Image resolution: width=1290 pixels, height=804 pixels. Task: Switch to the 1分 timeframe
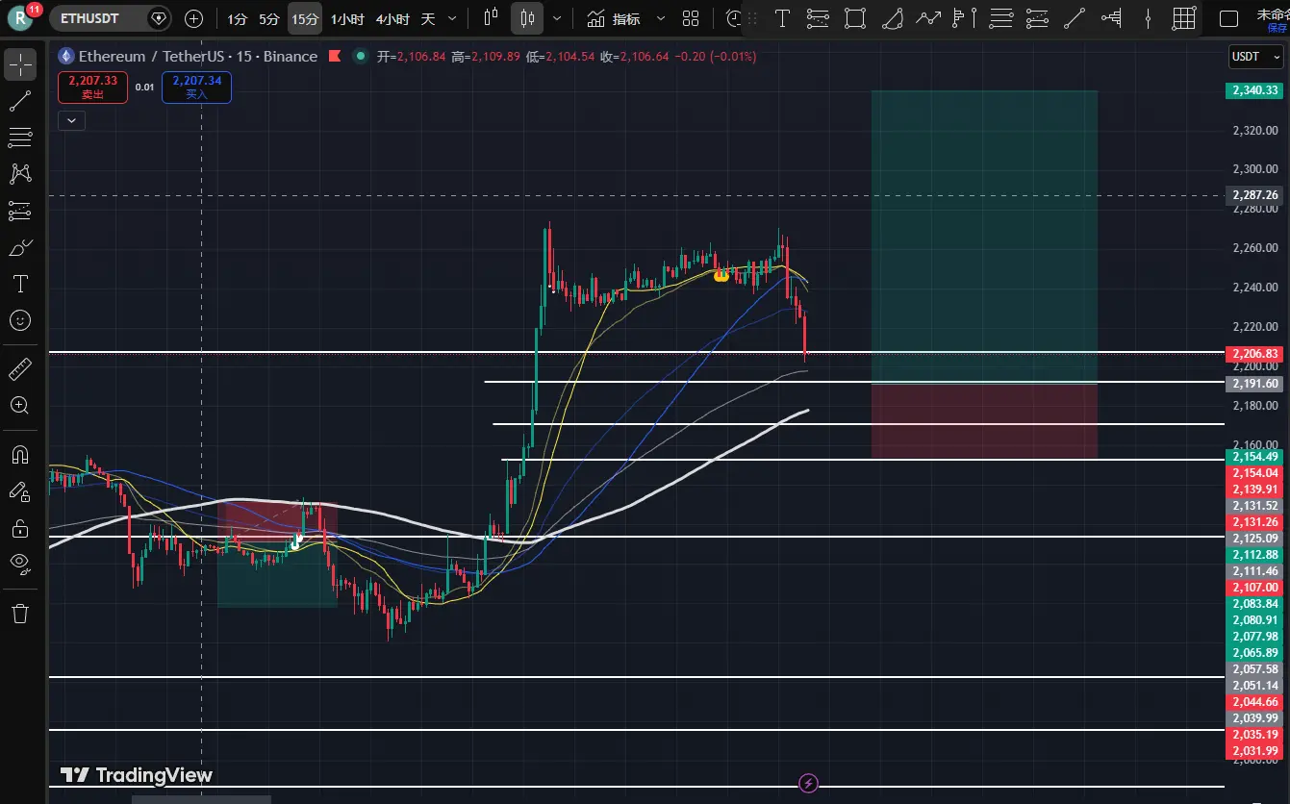pos(237,18)
